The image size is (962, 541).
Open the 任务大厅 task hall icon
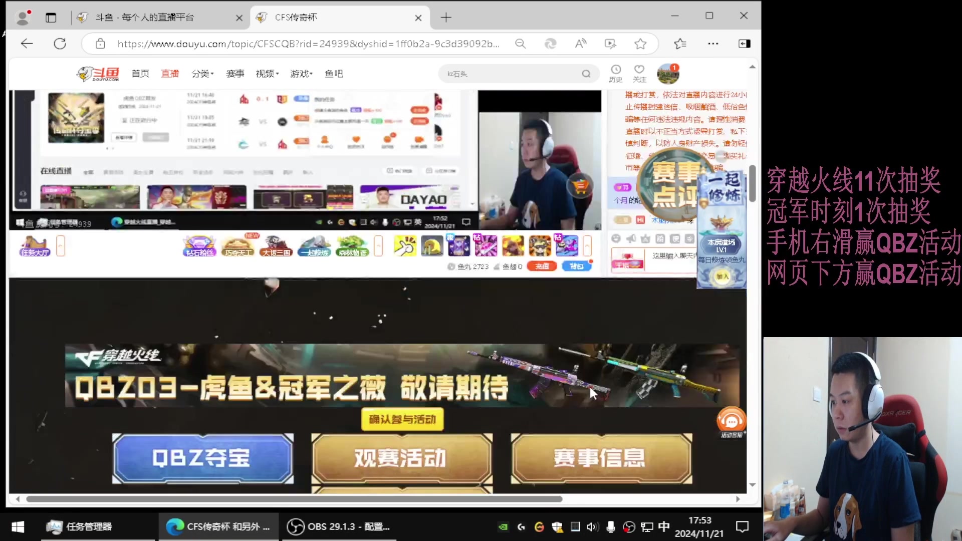[x=35, y=246]
